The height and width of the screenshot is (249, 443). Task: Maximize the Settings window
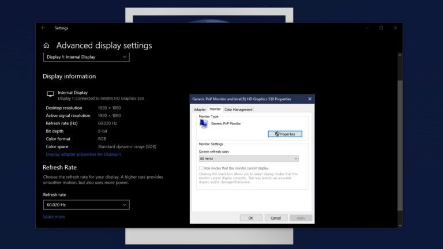tap(381, 28)
